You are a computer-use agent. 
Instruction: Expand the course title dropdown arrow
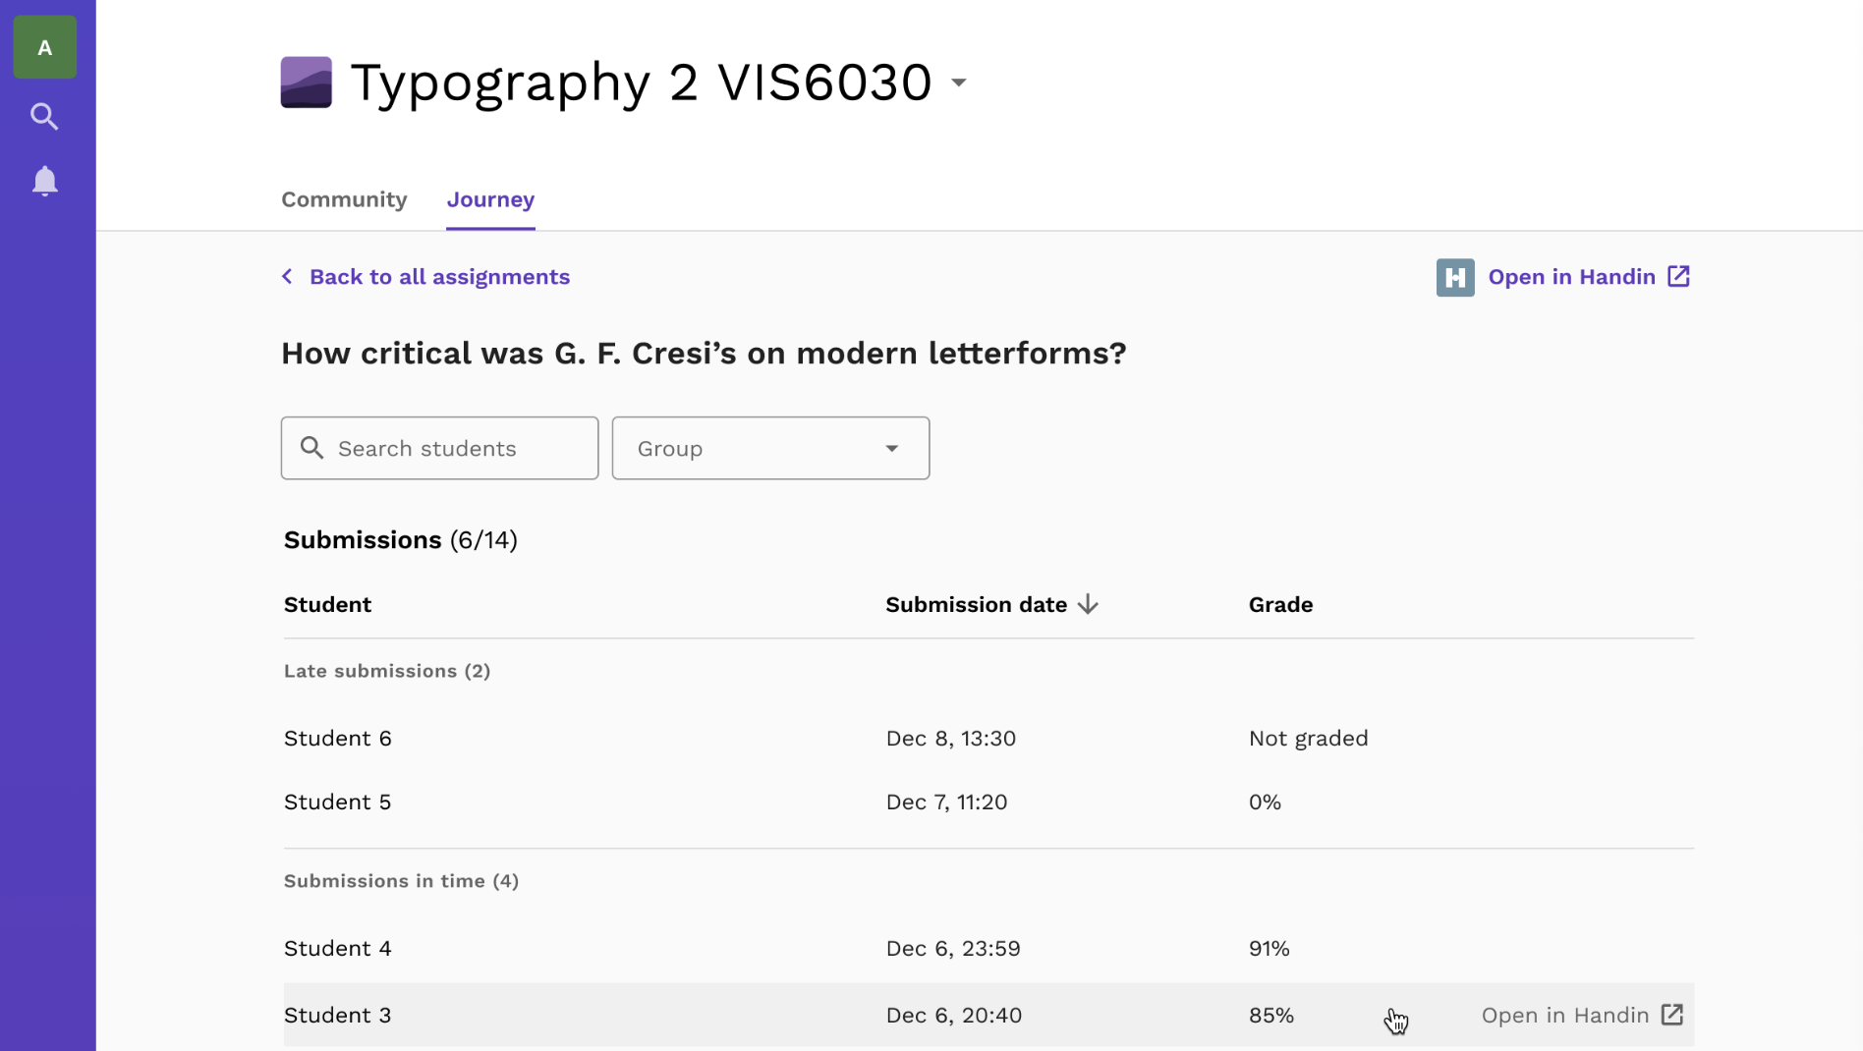[x=958, y=83]
